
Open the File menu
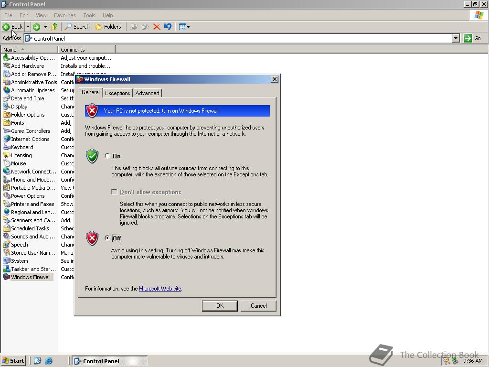coord(8,15)
